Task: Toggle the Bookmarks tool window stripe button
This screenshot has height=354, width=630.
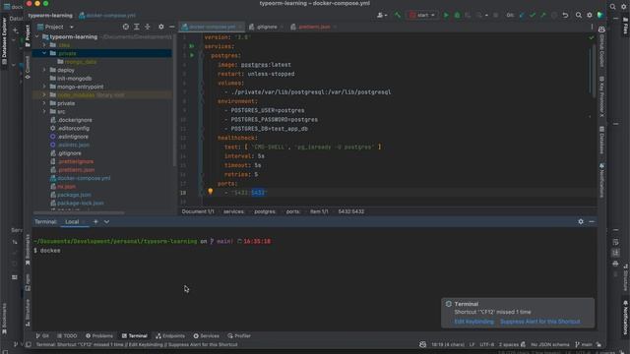Action: pyautogui.click(x=28, y=250)
